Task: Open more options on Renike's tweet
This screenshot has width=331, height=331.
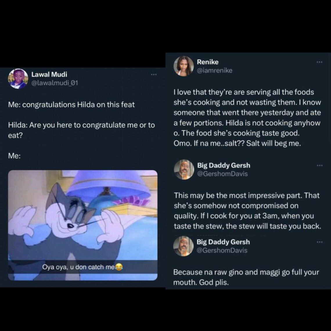Action: point(319,62)
